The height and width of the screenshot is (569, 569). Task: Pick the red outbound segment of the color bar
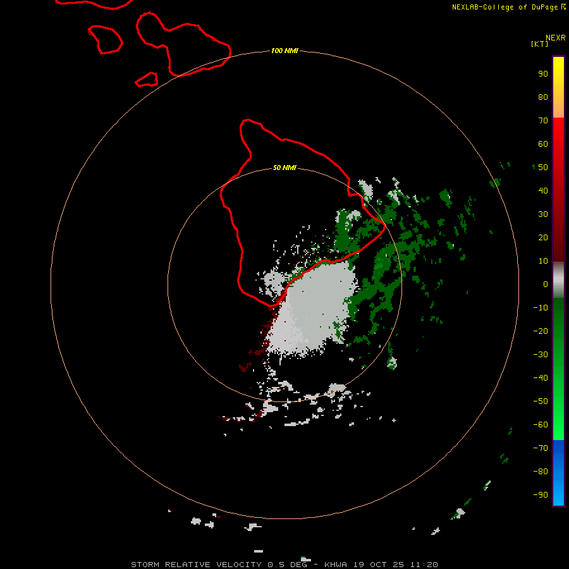[x=558, y=190]
